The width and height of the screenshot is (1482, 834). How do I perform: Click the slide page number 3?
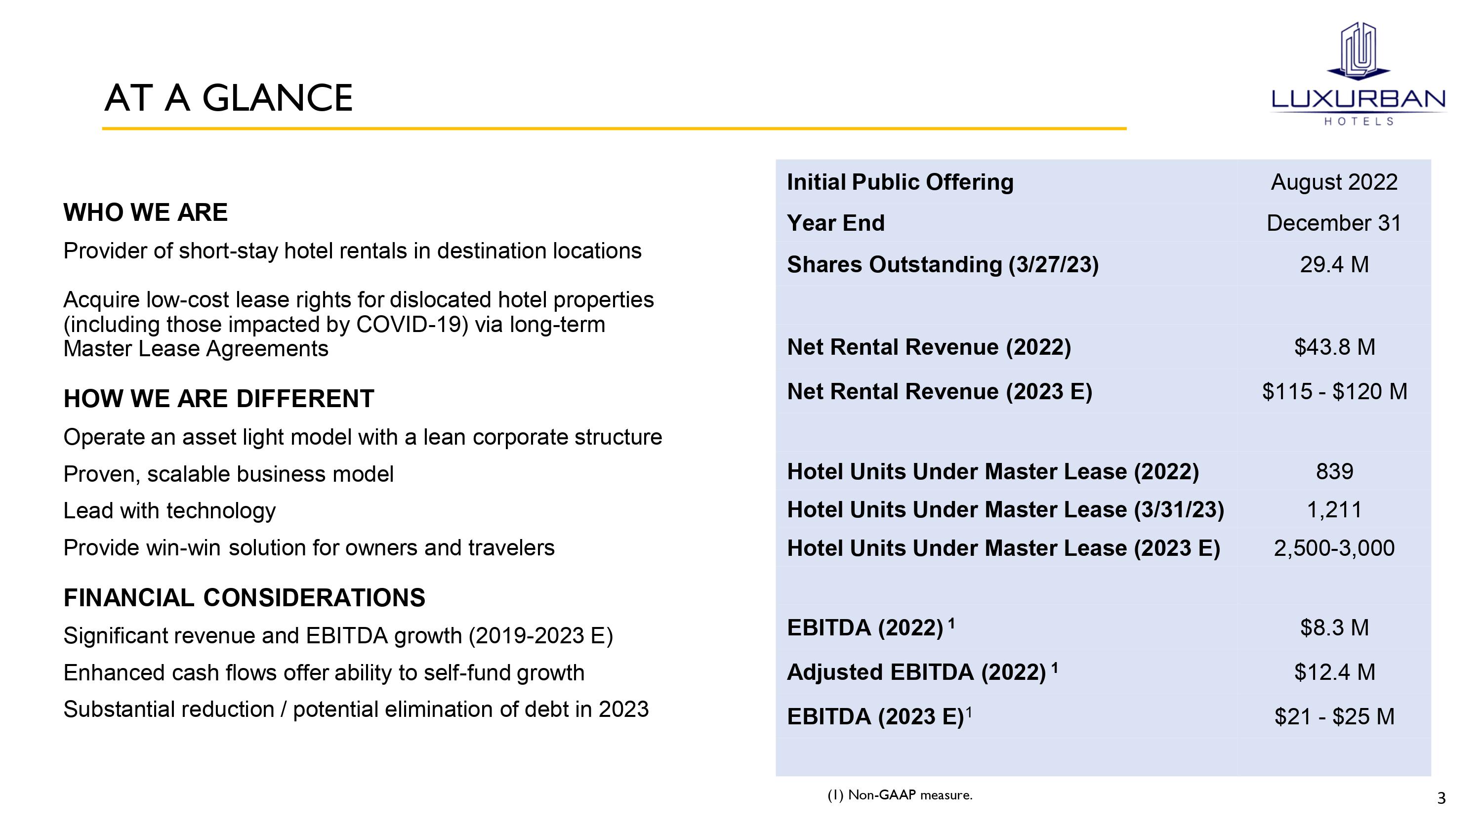point(1441,798)
